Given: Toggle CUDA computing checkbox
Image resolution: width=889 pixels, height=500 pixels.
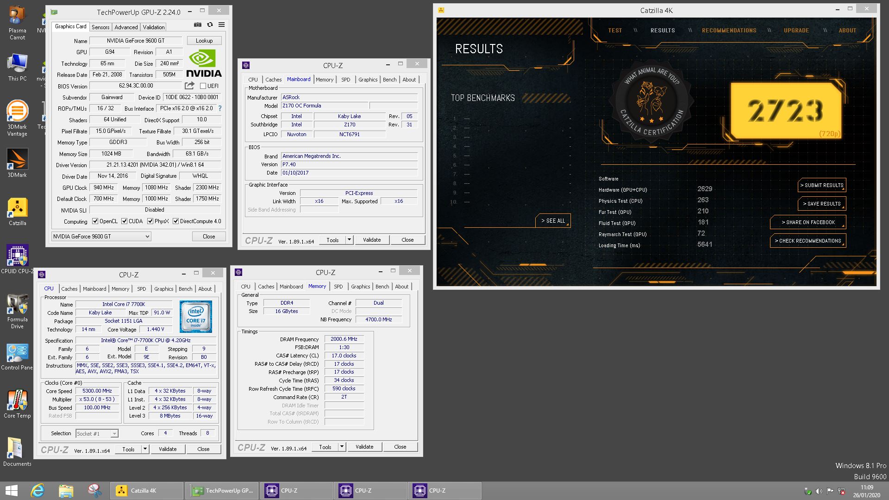Looking at the screenshot, I should [124, 221].
